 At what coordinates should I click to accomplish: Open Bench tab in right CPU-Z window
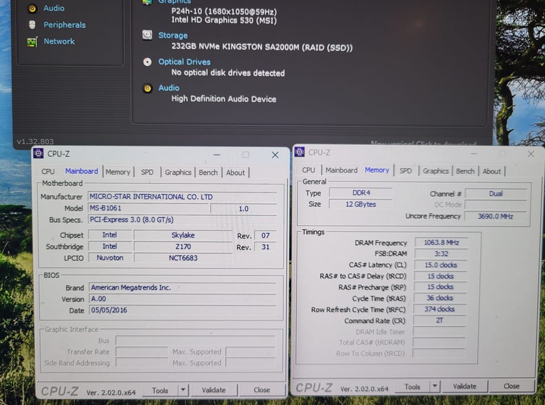465,172
